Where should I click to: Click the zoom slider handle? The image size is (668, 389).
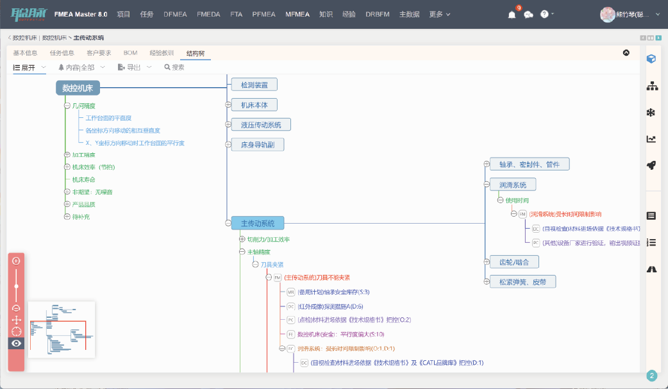point(17,286)
